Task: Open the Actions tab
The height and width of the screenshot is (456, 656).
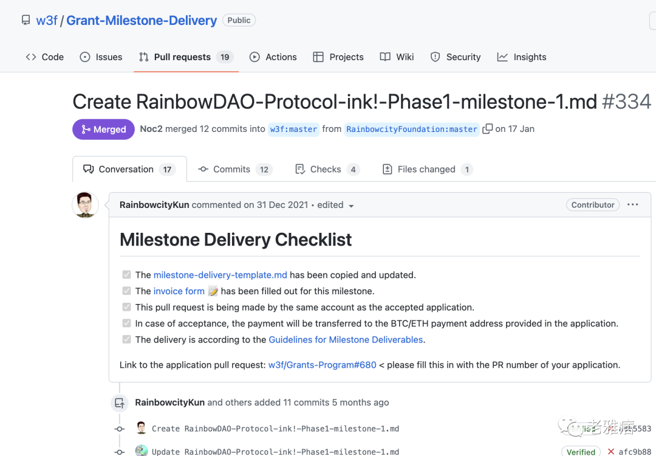Action: [273, 57]
